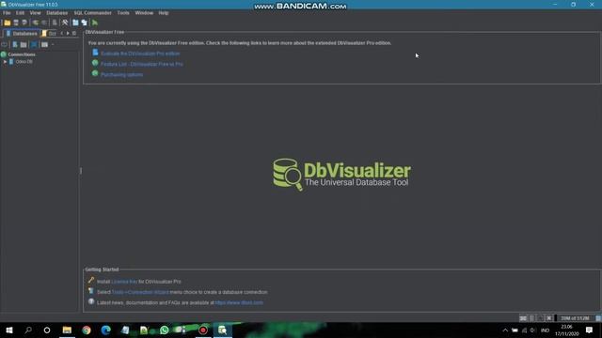Click the first status bar icon left of the memory bar
The image size is (602, 338).
(x=523, y=318)
